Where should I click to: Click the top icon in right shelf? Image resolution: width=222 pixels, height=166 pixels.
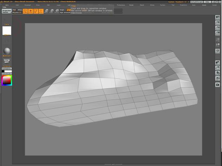[x=217, y=18]
